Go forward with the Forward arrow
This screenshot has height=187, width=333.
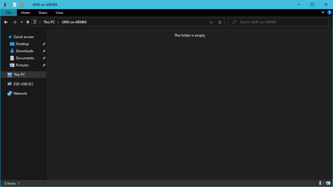coord(15,22)
